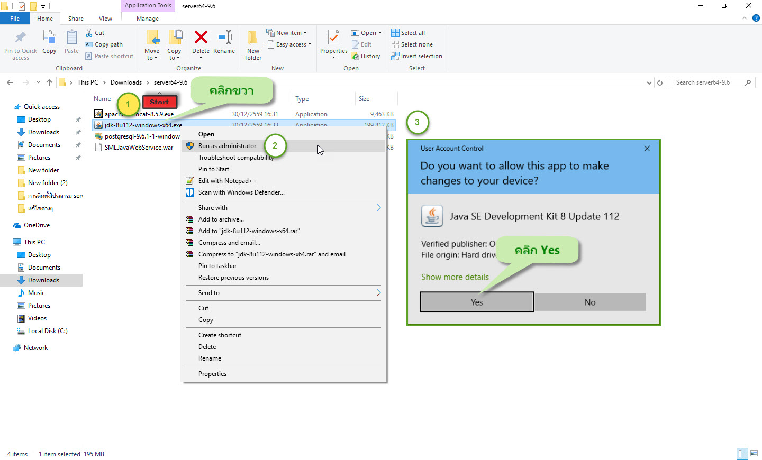Click inside the Search server64-9.6 box
The height and width of the screenshot is (460, 762).
click(x=709, y=82)
